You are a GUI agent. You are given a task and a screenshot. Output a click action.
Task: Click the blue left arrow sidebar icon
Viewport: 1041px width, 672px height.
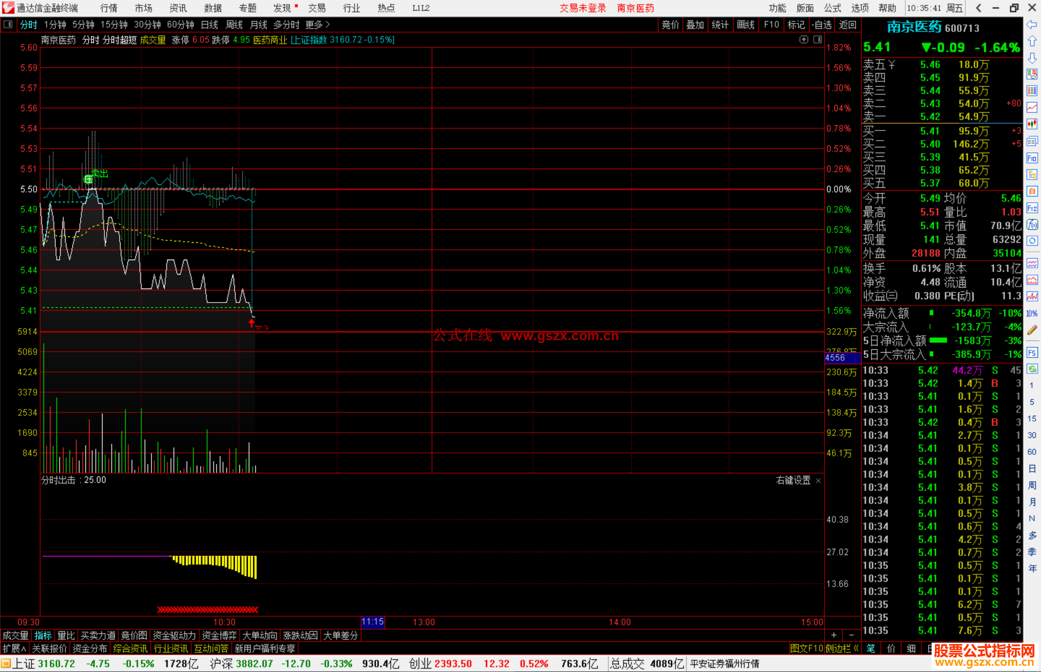point(1032,25)
